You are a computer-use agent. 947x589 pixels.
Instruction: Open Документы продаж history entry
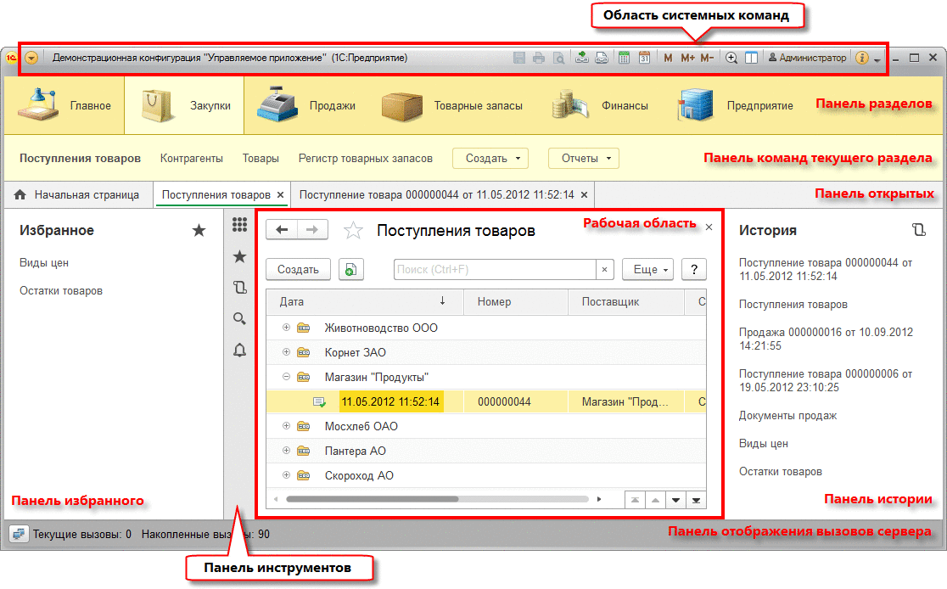(x=788, y=416)
